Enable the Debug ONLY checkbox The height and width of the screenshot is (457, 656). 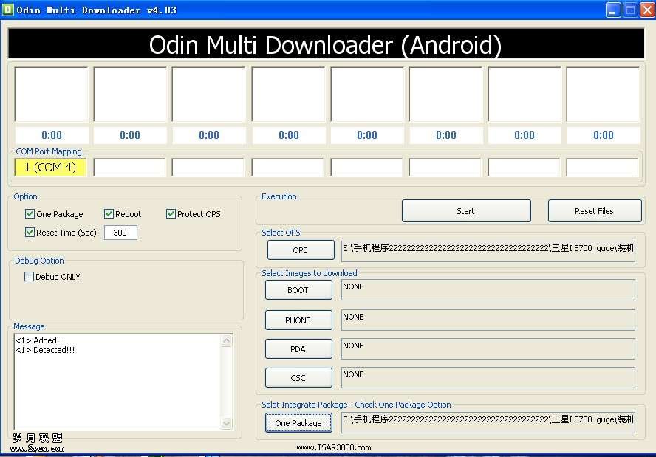tap(29, 276)
